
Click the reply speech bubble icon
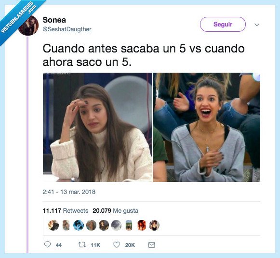click(x=47, y=245)
